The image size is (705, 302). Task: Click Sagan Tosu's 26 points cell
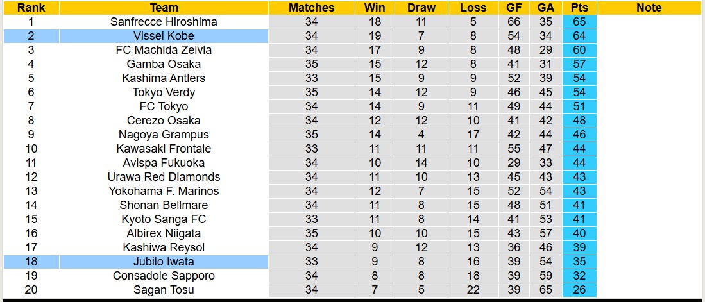click(x=579, y=290)
